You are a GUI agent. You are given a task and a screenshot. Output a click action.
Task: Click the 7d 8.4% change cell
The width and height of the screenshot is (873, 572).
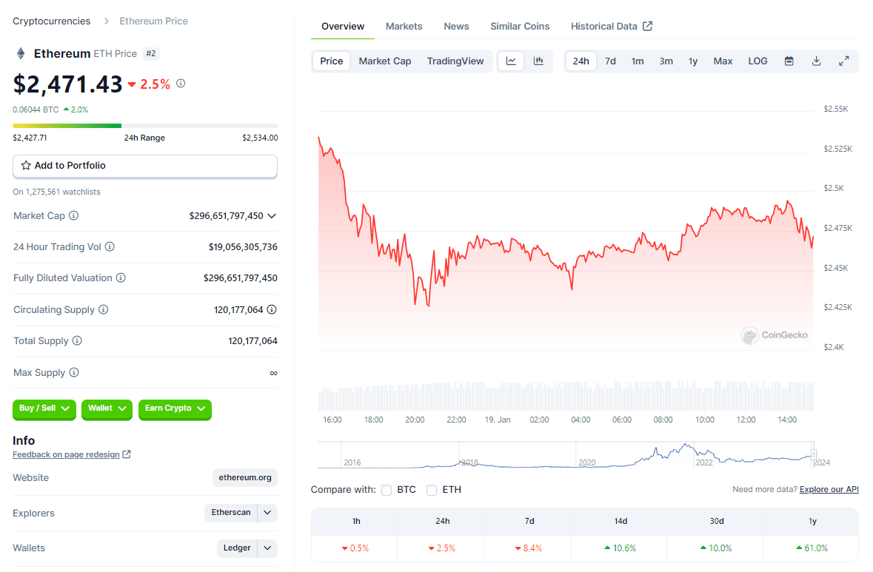pos(529,548)
